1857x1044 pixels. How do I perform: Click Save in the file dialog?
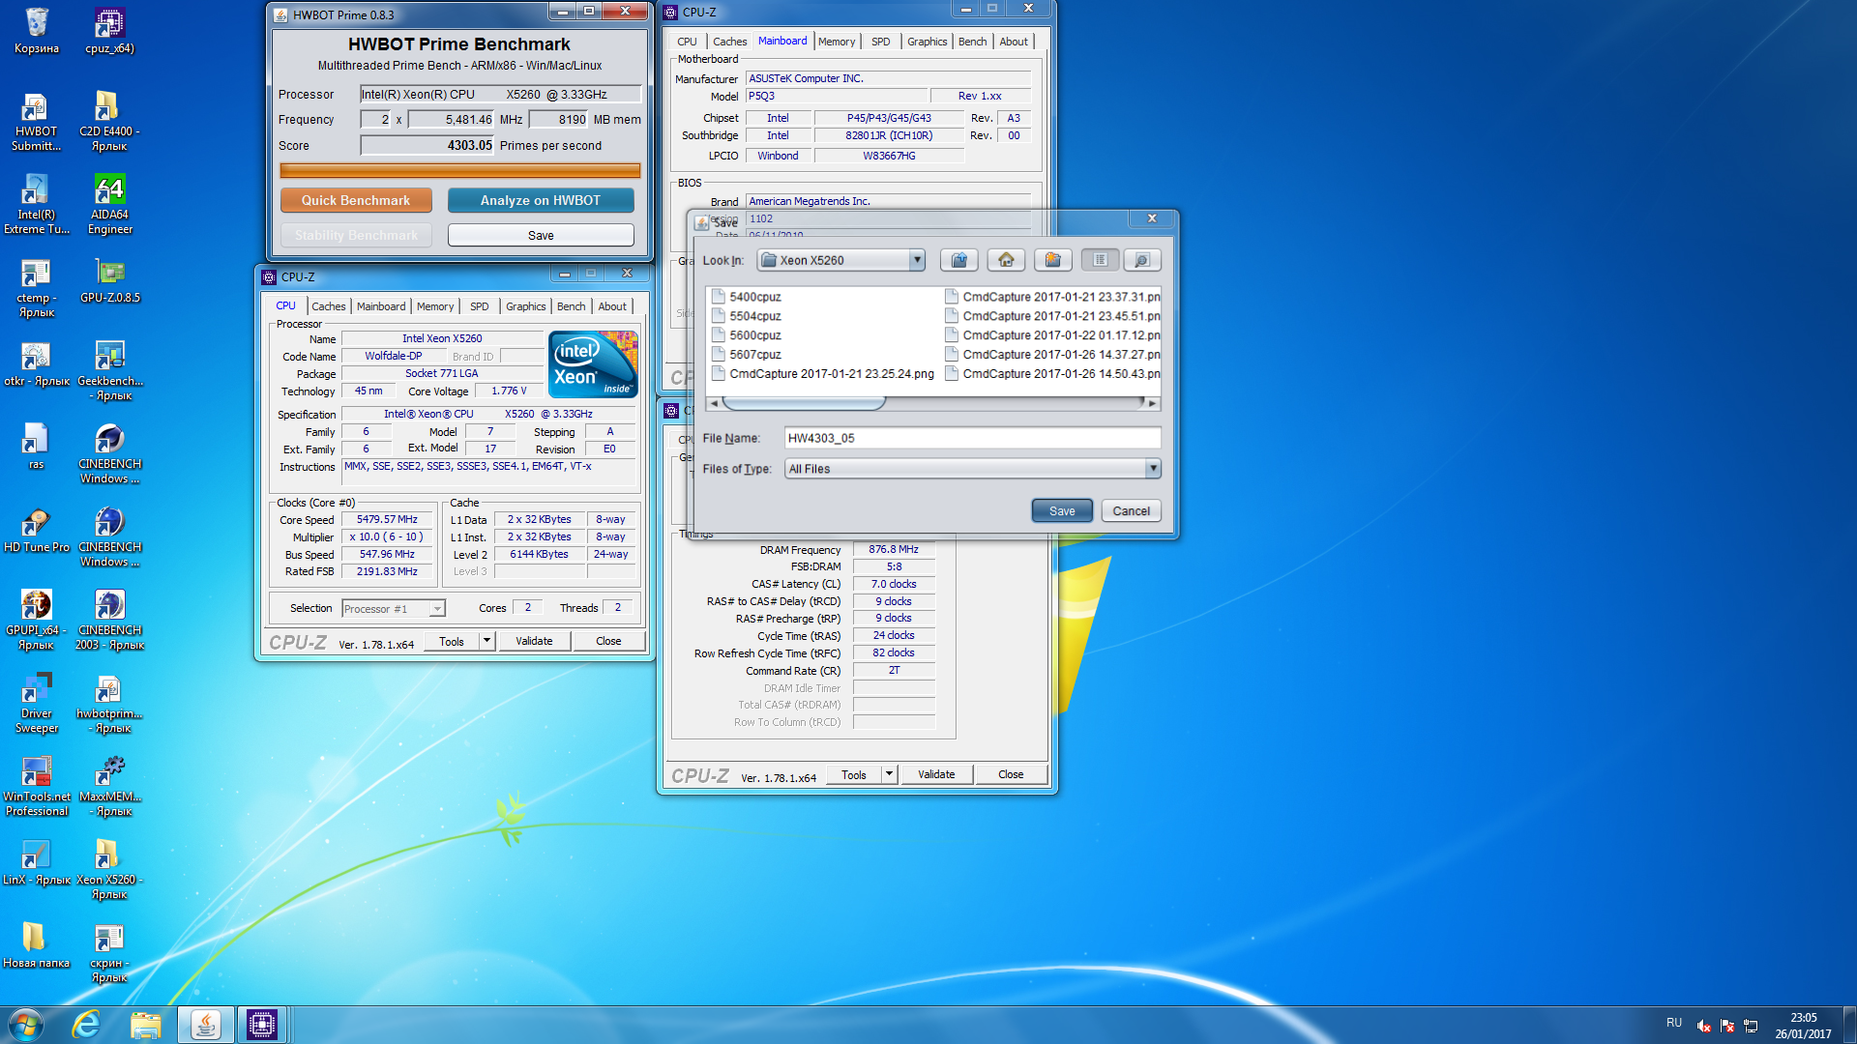[1062, 511]
